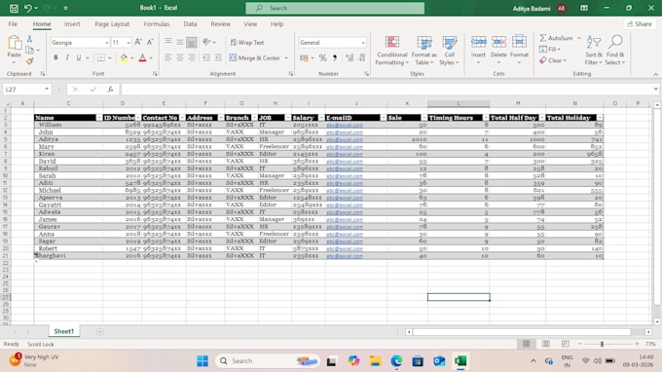Open Find & Select
Screen dimensions: 662x372
tap(615, 51)
